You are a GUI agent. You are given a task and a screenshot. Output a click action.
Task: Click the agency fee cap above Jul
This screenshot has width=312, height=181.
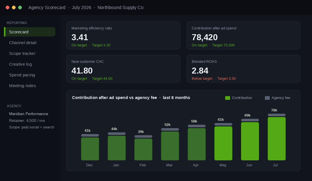point(277,115)
